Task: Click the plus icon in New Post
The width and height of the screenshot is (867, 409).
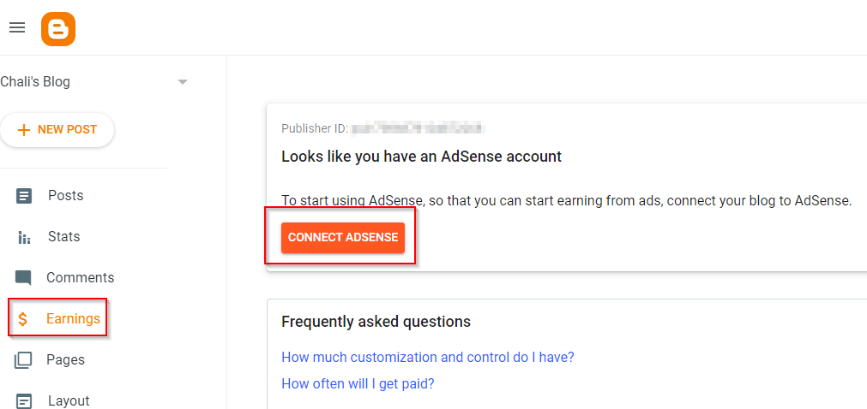Action: tap(23, 130)
